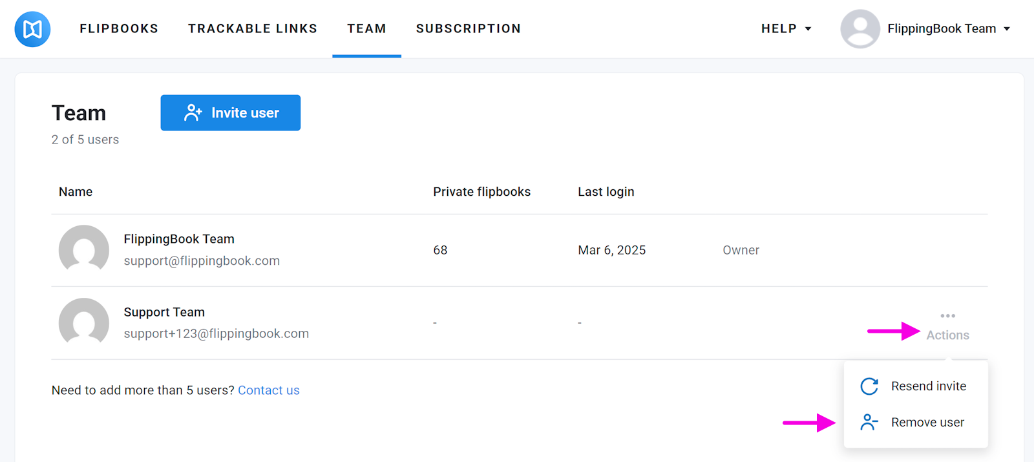The height and width of the screenshot is (462, 1034).
Task: Click the Last login column header
Action: tap(606, 192)
